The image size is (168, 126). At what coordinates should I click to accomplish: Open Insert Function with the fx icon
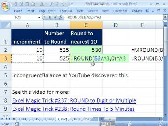coord(61,17)
